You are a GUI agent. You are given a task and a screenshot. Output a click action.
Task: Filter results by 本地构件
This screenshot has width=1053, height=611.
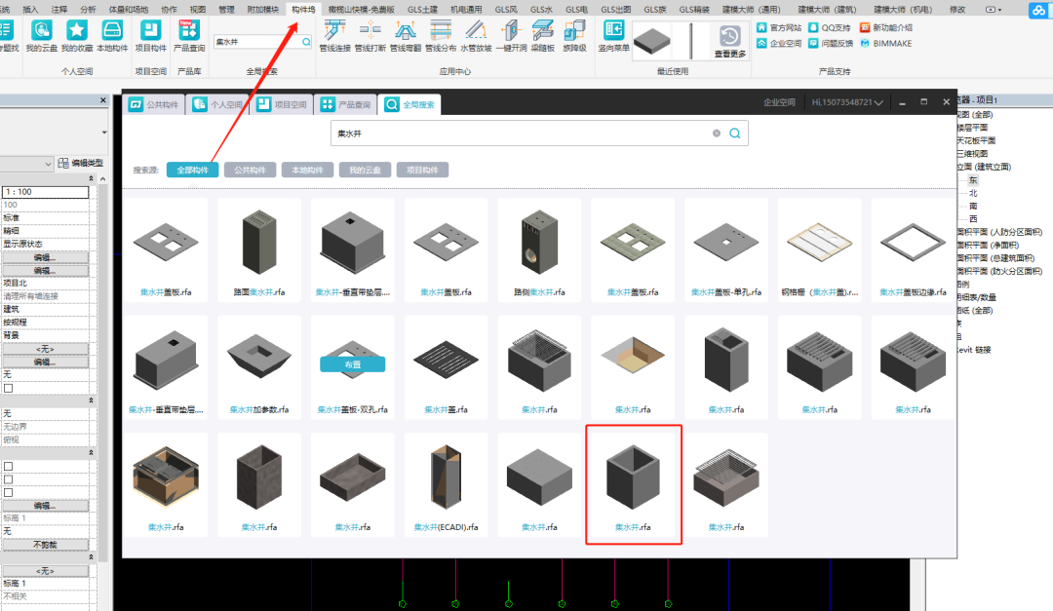pyautogui.click(x=307, y=170)
